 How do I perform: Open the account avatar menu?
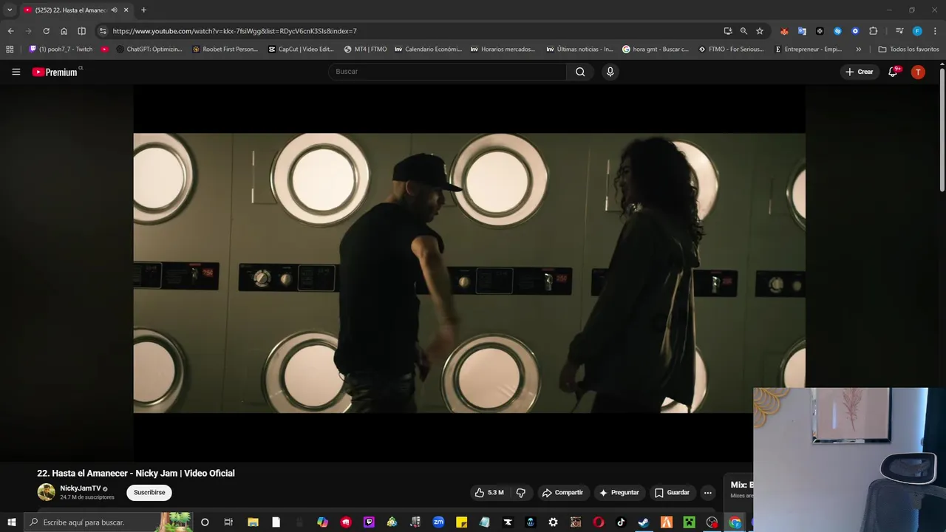point(918,72)
